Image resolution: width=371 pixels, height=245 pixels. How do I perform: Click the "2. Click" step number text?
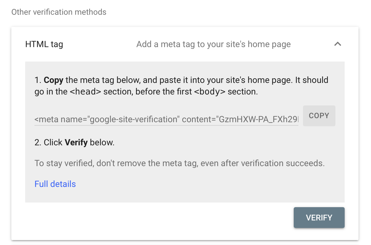click(x=48, y=142)
